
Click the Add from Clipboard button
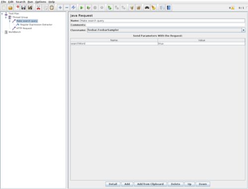coord(150,184)
